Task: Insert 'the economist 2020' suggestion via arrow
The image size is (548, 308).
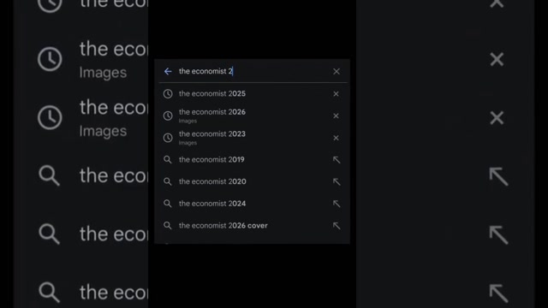Action: (x=337, y=181)
